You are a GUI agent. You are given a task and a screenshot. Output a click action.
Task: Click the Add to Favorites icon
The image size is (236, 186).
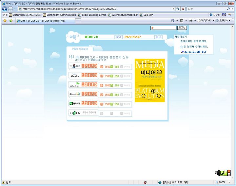(x=11, y=21)
